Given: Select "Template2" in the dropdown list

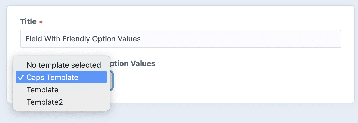Looking at the screenshot, I should coord(45,102).
